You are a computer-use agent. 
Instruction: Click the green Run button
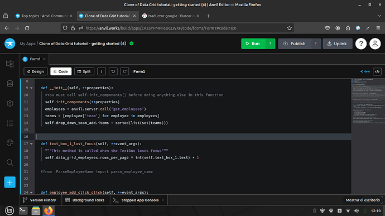pyautogui.click(x=253, y=44)
